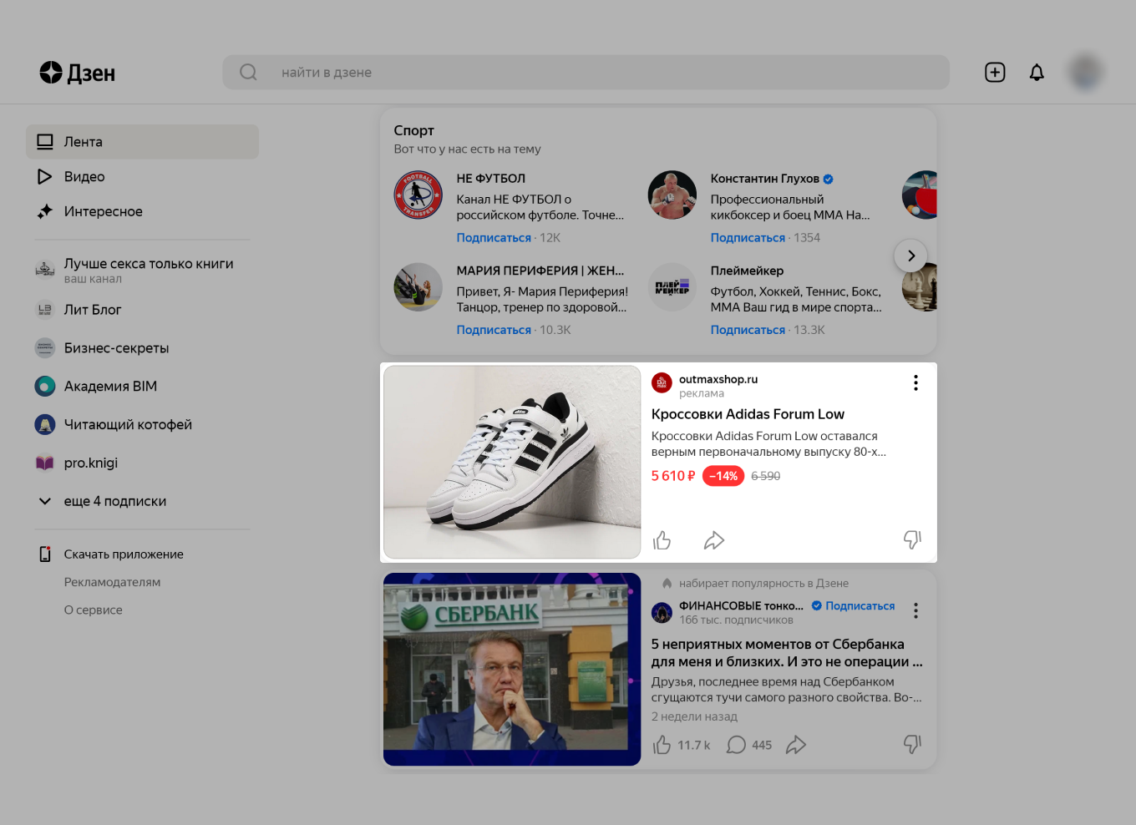This screenshot has width=1136, height=825.
Task: Open outmaxshop.ru advertiser name
Action: coord(718,379)
